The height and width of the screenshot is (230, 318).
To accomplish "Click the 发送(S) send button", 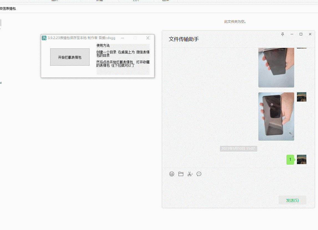I will click(x=292, y=200).
